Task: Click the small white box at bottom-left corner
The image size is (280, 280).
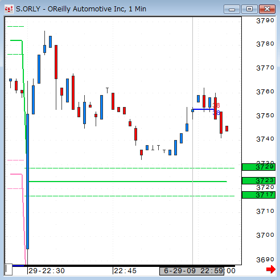Action: 9,269
